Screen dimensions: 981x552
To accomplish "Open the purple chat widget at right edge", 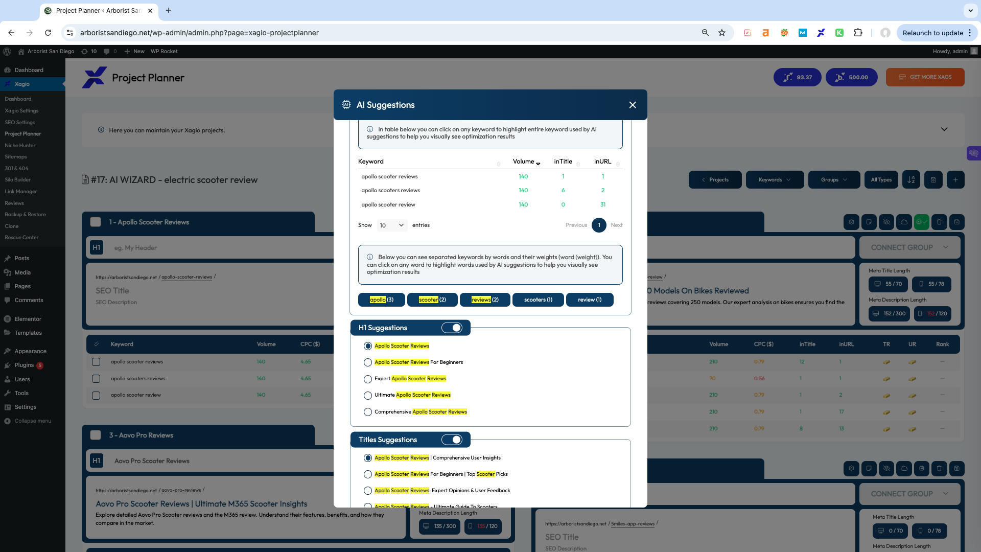I will pyautogui.click(x=973, y=153).
